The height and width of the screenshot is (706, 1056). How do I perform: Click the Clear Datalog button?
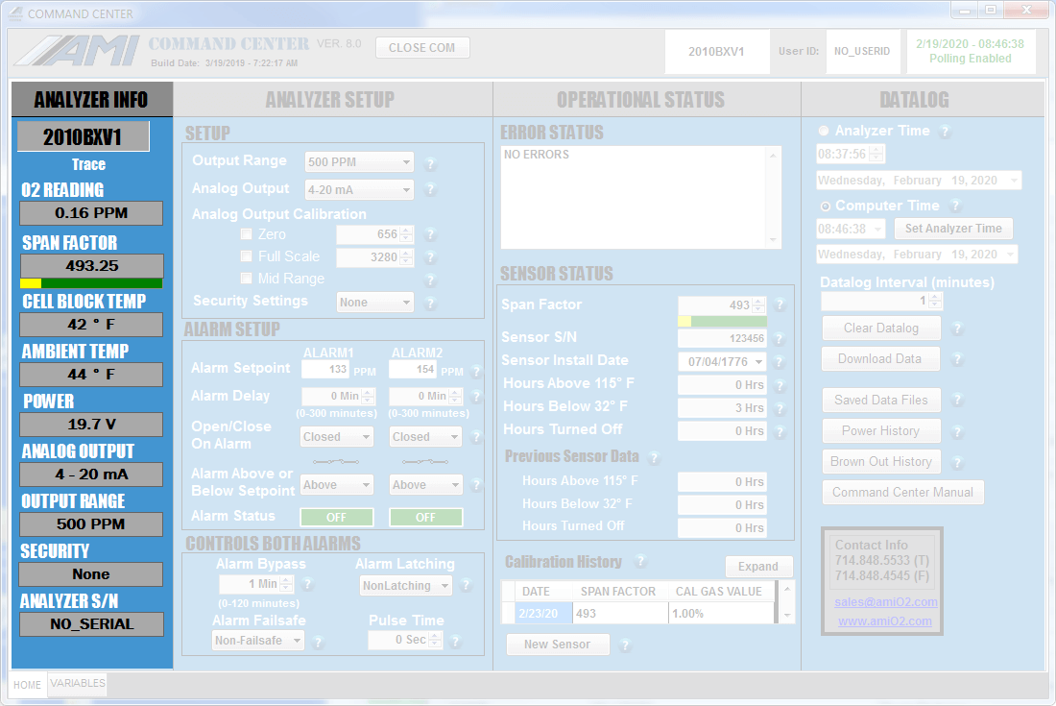881,329
